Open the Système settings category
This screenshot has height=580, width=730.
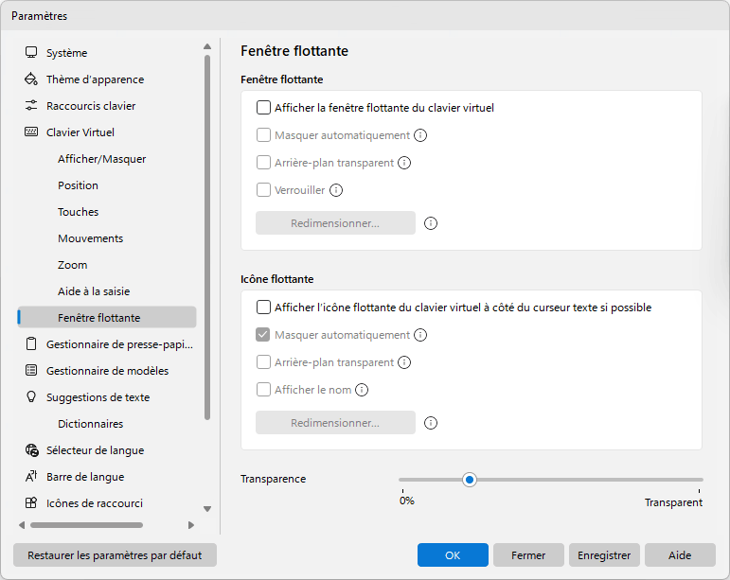[x=107, y=53]
